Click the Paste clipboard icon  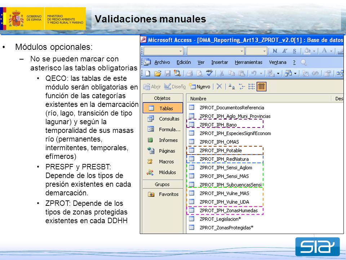(241, 73)
